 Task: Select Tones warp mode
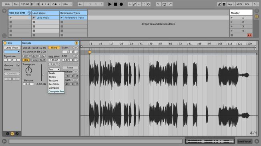click(x=56, y=77)
